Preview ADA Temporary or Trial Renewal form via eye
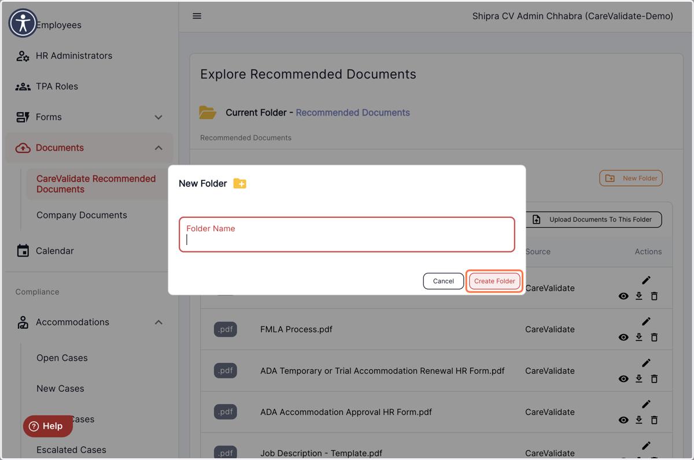694x460 pixels. (x=623, y=379)
